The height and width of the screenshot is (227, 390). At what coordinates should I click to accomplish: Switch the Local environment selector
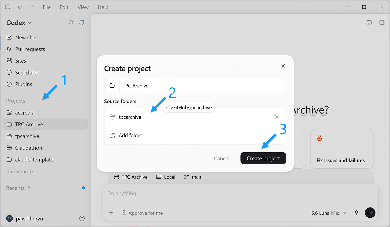coord(166,177)
